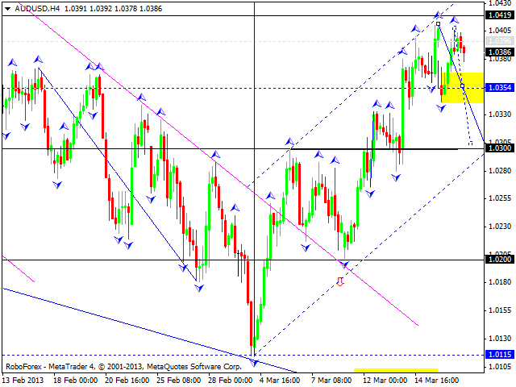
Task: Click the 7 Mar 08:00 time label
Action: (x=331, y=380)
